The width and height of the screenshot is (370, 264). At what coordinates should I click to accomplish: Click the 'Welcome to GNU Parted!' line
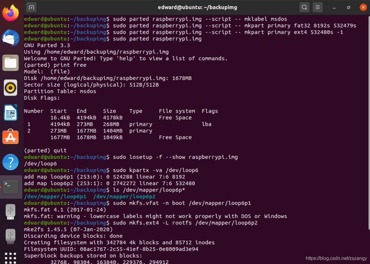(126, 58)
